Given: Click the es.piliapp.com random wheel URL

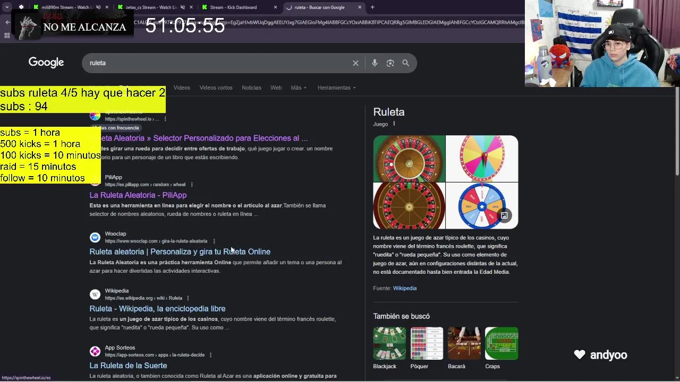Looking at the screenshot, I should click(x=145, y=185).
